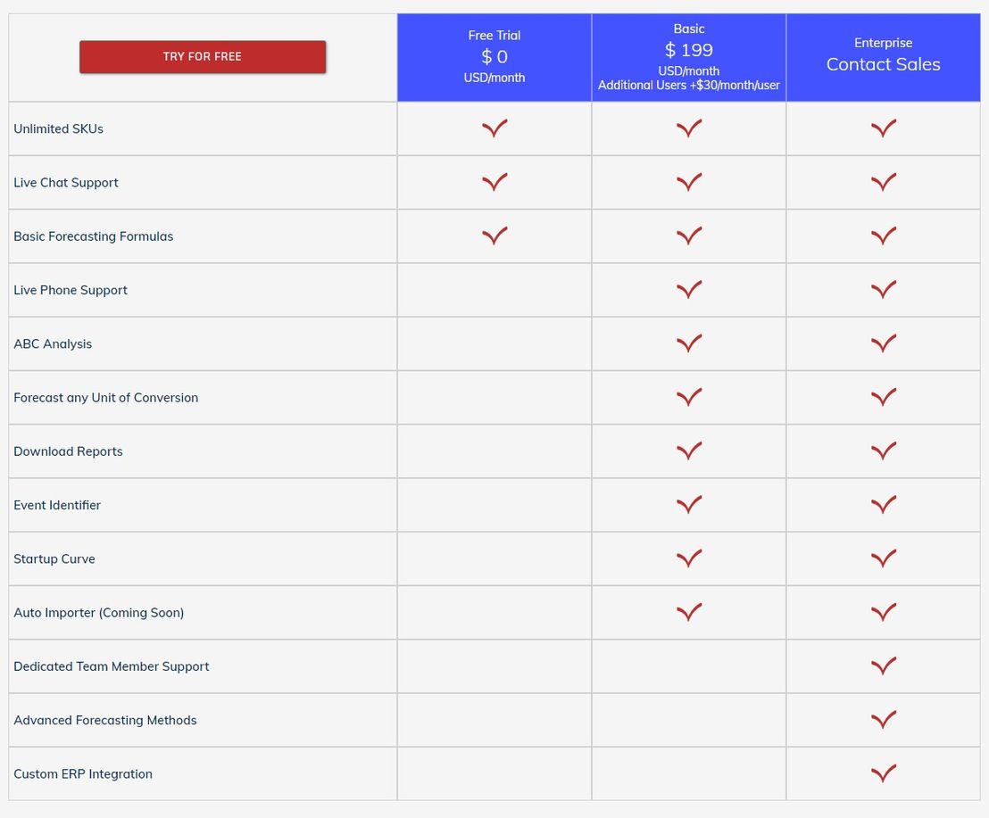
Task: Click the Custom ERP Integration feature label
Action: (x=83, y=774)
